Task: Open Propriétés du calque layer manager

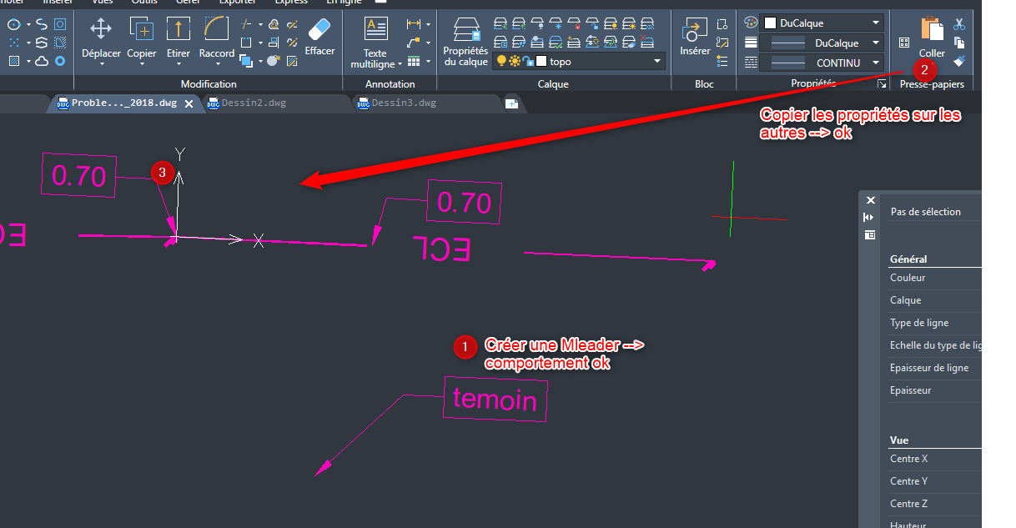Action: [465, 42]
